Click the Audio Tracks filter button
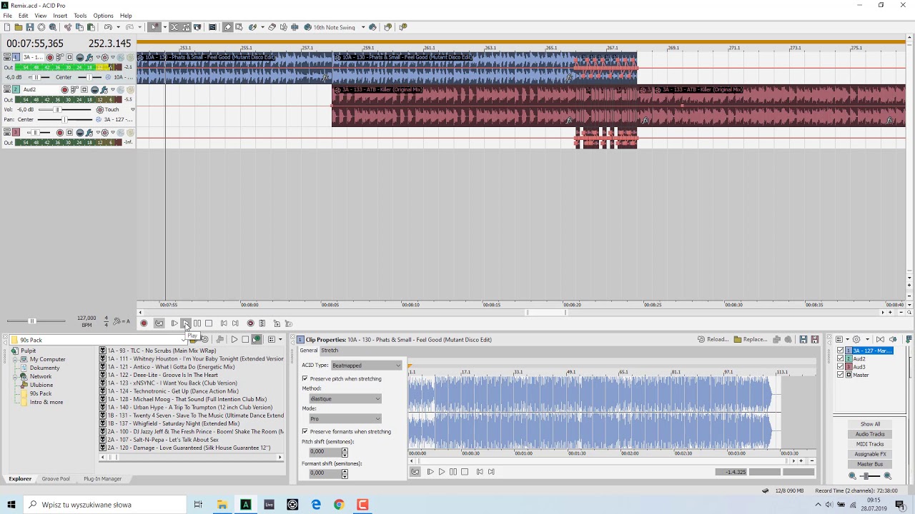This screenshot has height=514, width=915. (870, 434)
